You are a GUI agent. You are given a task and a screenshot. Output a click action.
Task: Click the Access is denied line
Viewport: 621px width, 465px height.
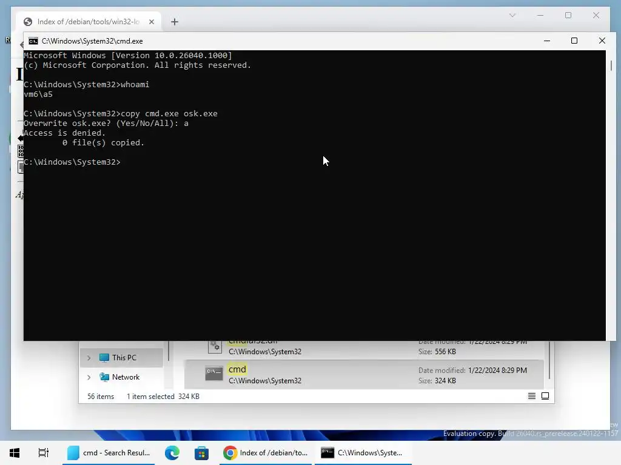pyautogui.click(x=64, y=133)
